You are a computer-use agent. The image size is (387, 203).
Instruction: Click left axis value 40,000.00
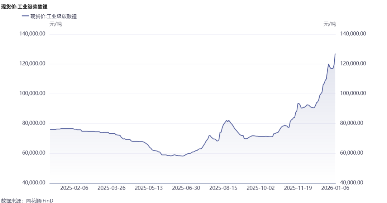pos(34,183)
